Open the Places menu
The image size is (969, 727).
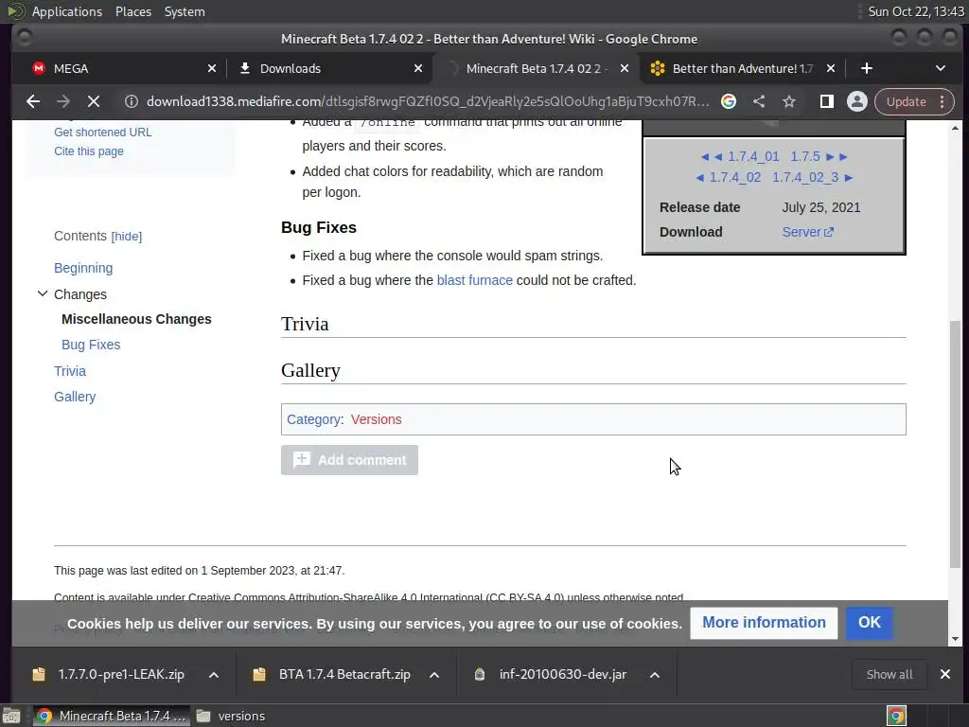[x=132, y=11]
